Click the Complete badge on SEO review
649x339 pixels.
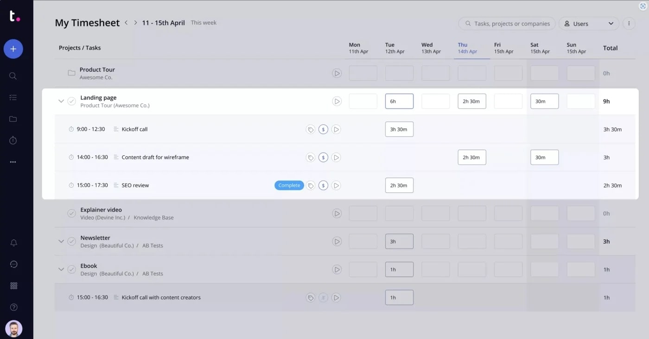tap(289, 185)
